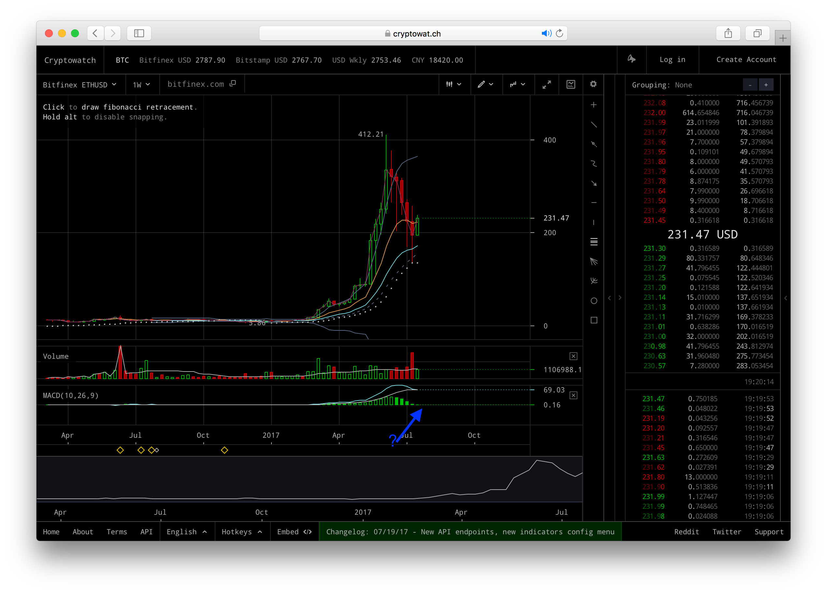The width and height of the screenshot is (827, 593).
Task: Open Reddit footer link
Action: click(x=686, y=532)
